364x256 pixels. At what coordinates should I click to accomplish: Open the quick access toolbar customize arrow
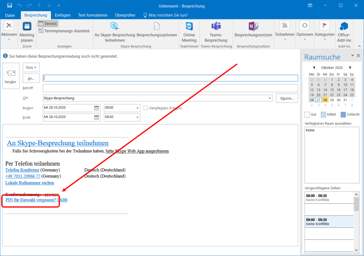click(x=59, y=6)
